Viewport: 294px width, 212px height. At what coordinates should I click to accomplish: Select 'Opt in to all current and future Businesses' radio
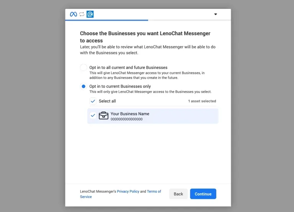click(83, 67)
